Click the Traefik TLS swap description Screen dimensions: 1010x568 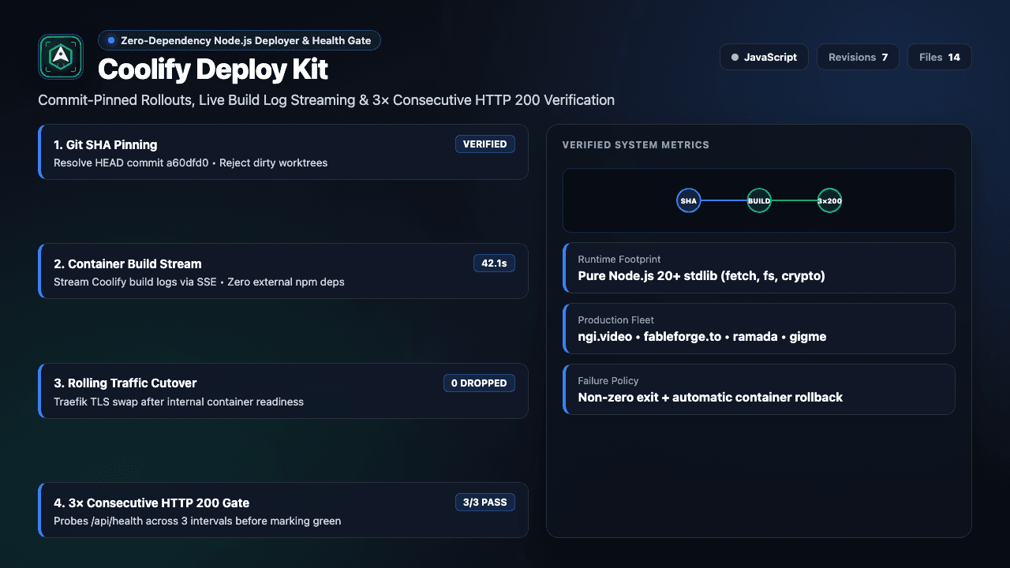(178, 402)
